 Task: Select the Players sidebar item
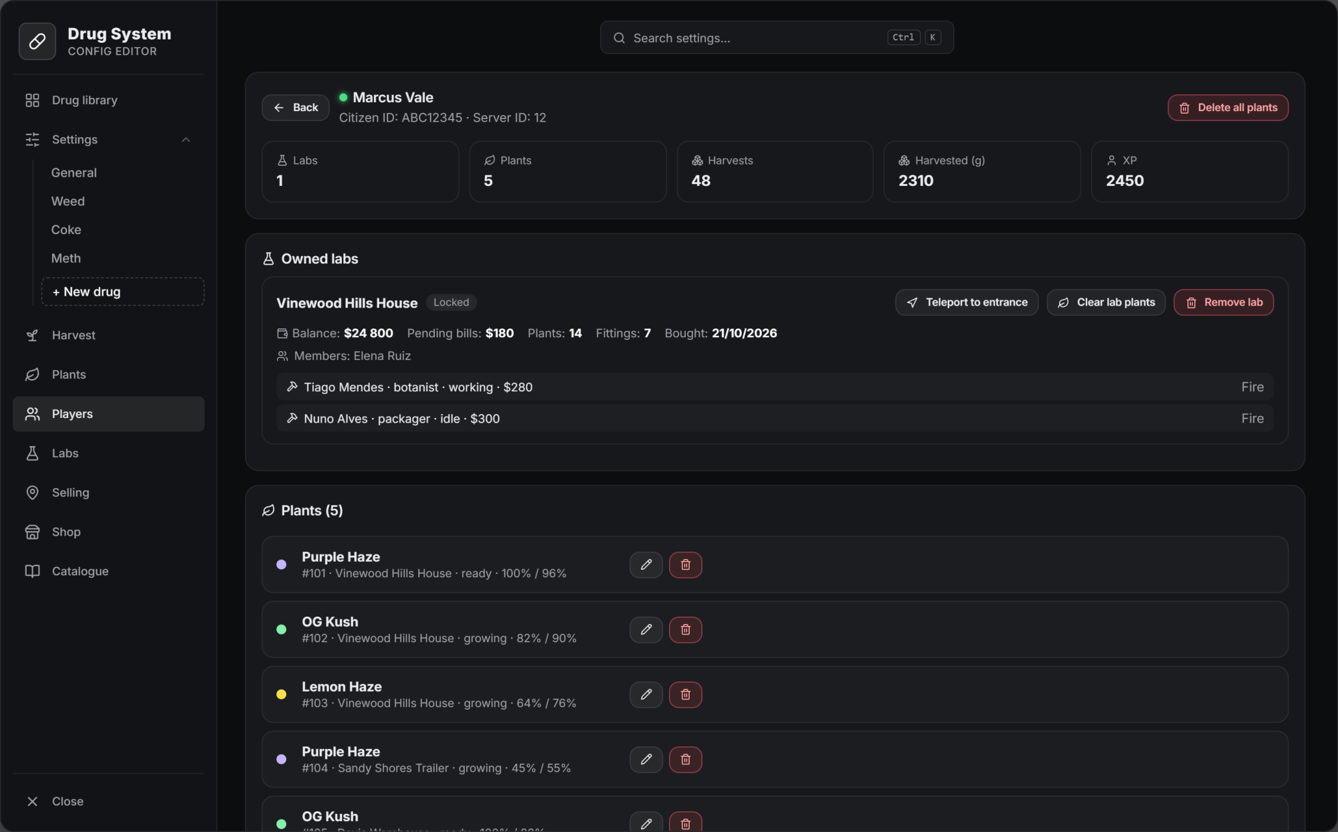click(x=108, y=414)
